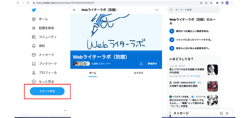Click the キーワード検索 search field
The image size is (250, 118).
194,10
